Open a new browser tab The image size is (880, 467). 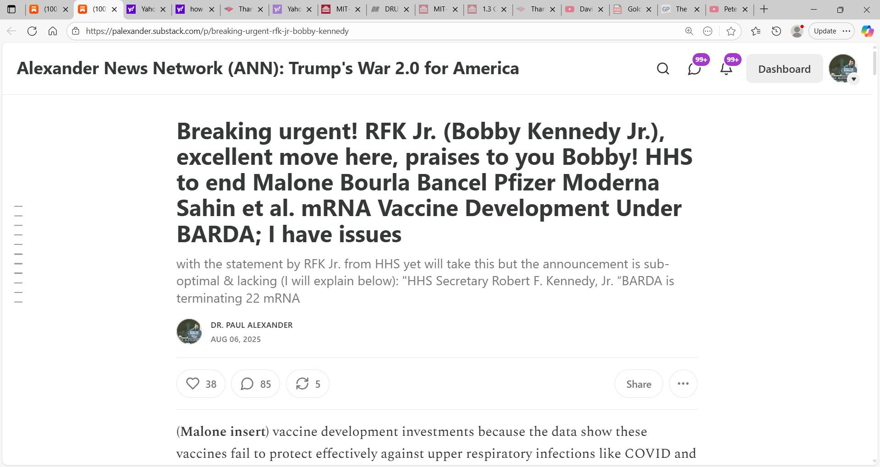pyautogui.click(x=764, y=9)
